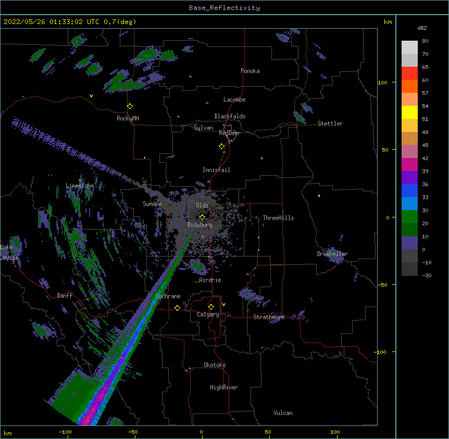Click the ThreeHills city label

coord(278,218)
